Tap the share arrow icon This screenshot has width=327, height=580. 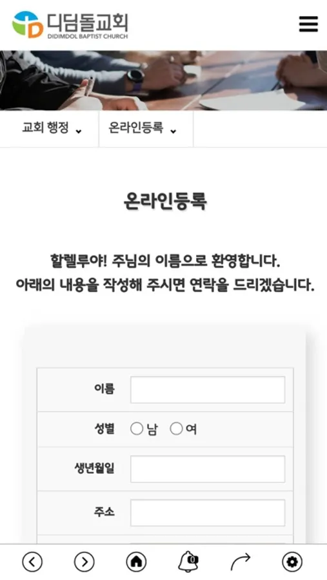[241, 562]
